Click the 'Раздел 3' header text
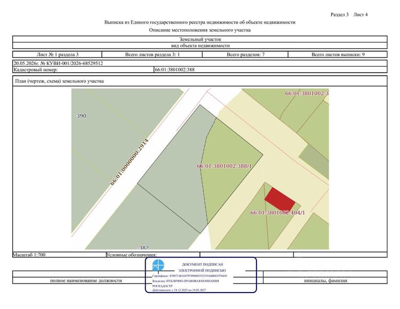This screenshot has height=309, width=400. [x=339, y=14]
